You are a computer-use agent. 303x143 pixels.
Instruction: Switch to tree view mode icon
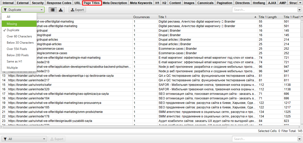coord(60,10)
